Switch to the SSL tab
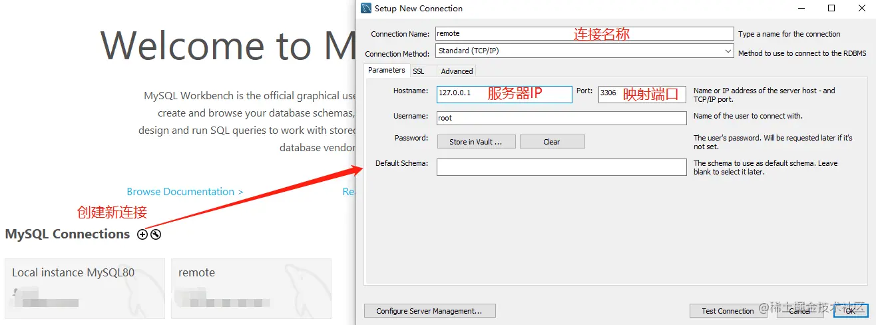Screen dimensions: 876x325 (418, 71)
